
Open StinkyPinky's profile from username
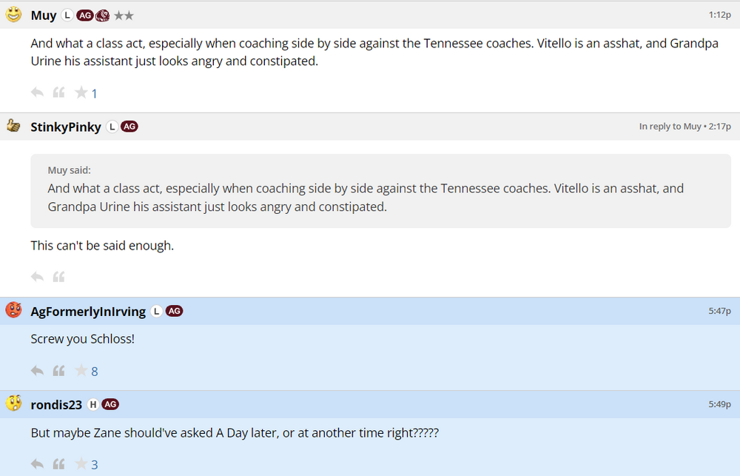(66, 127)
